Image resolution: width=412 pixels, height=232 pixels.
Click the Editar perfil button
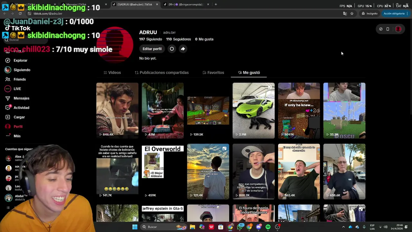[152, 49]
